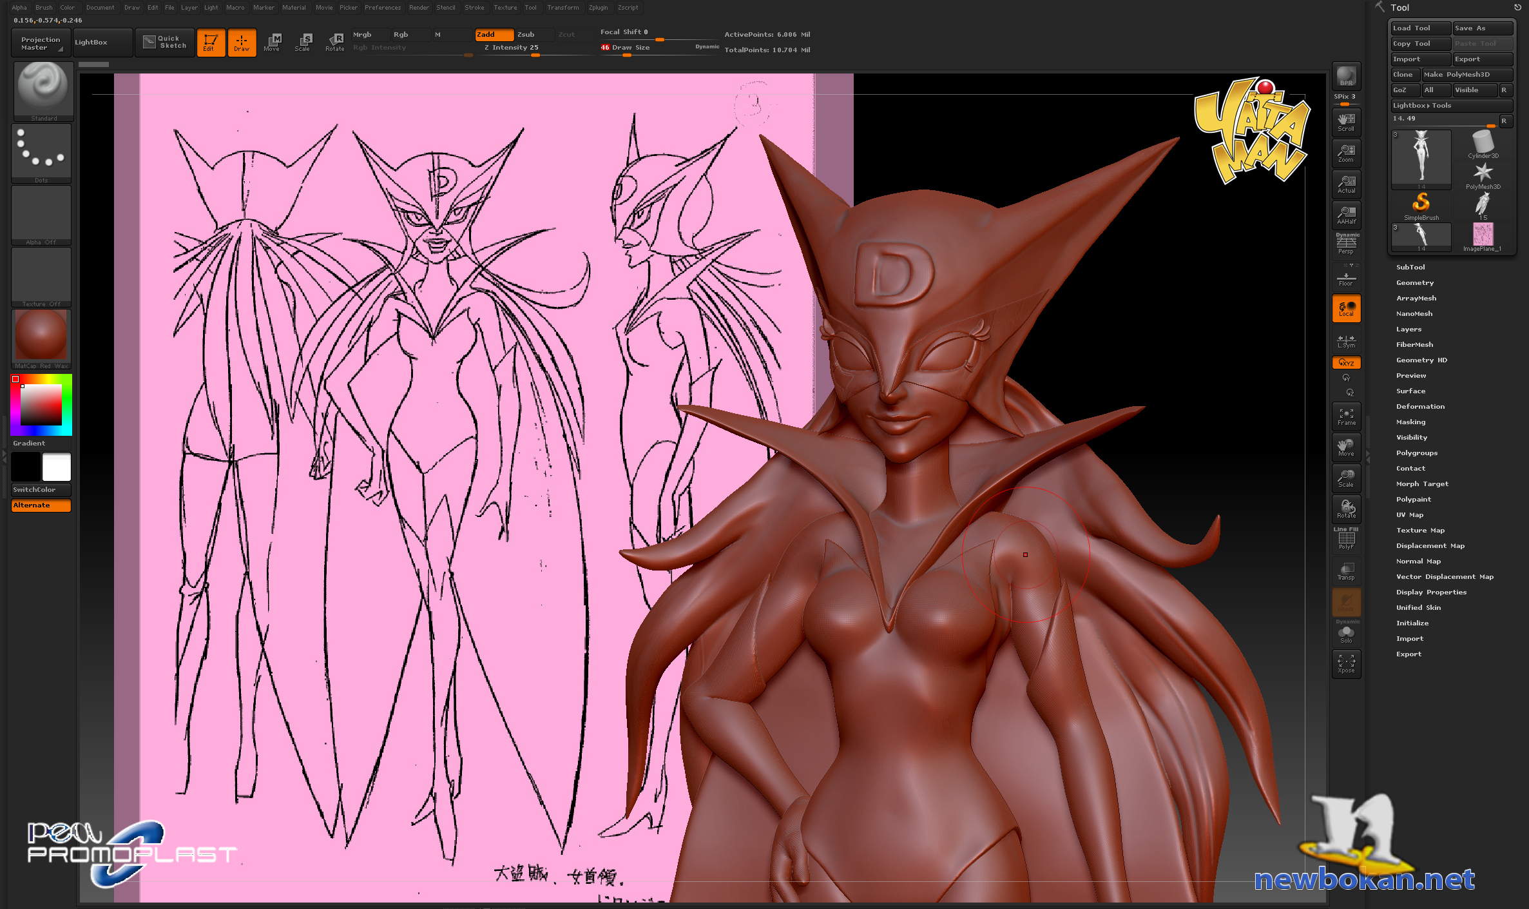Select the Cylinder3D tool thumbnail

(x=1483, y=144)
